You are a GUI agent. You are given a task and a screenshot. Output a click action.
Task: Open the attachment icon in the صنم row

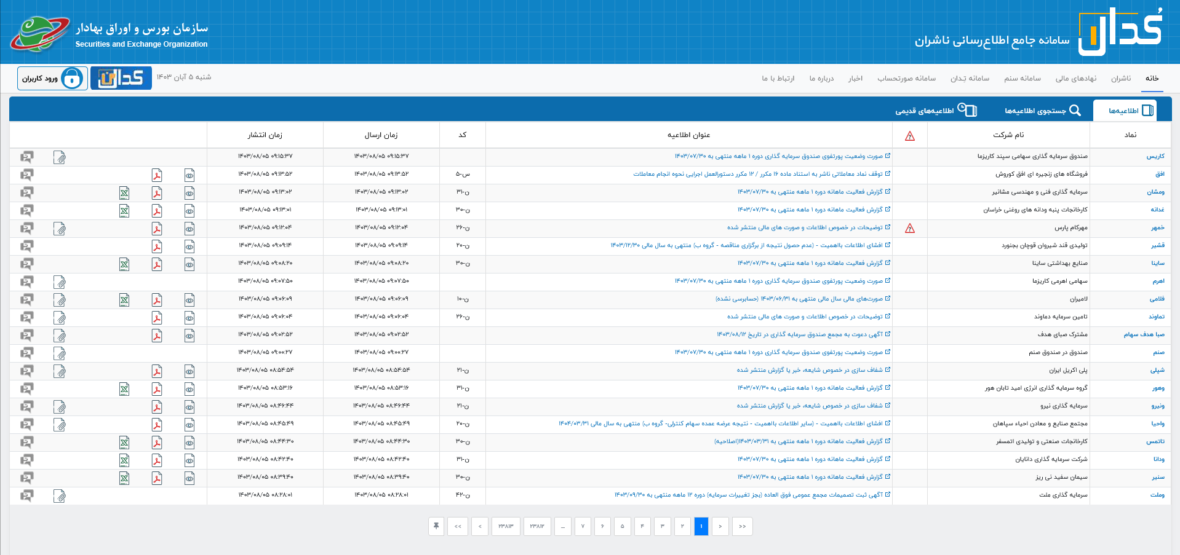point(59,353)
